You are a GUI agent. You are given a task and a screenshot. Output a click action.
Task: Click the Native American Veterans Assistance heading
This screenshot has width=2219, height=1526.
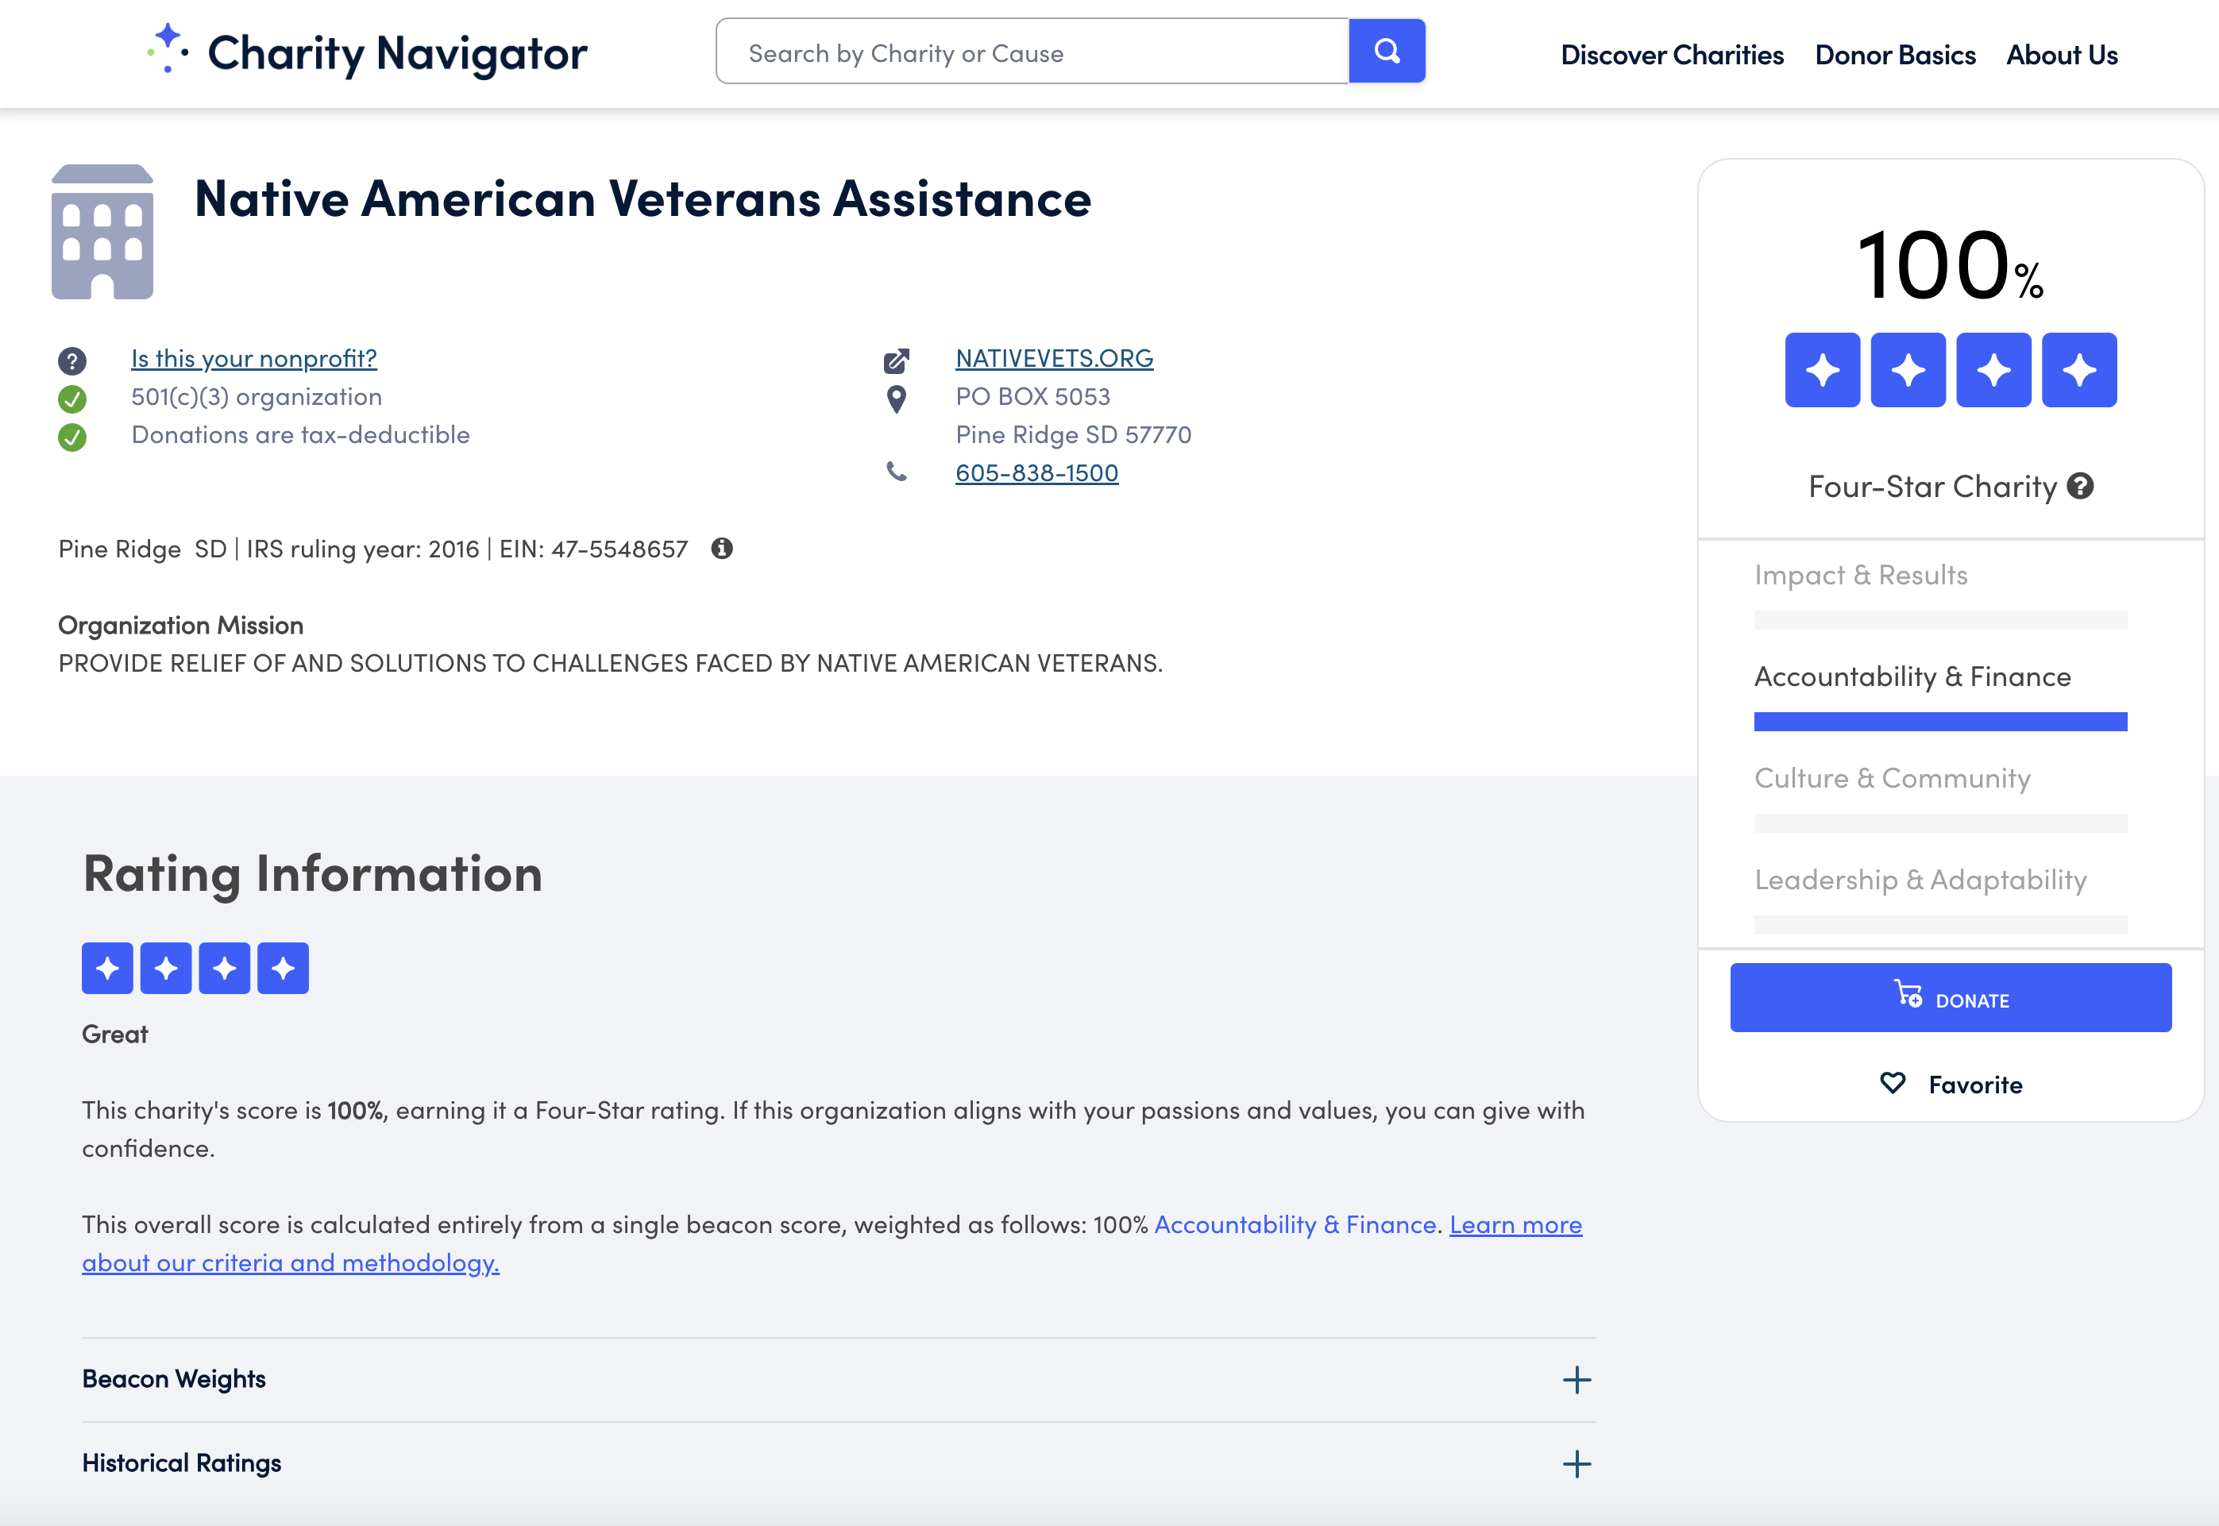tap(643, 198)
